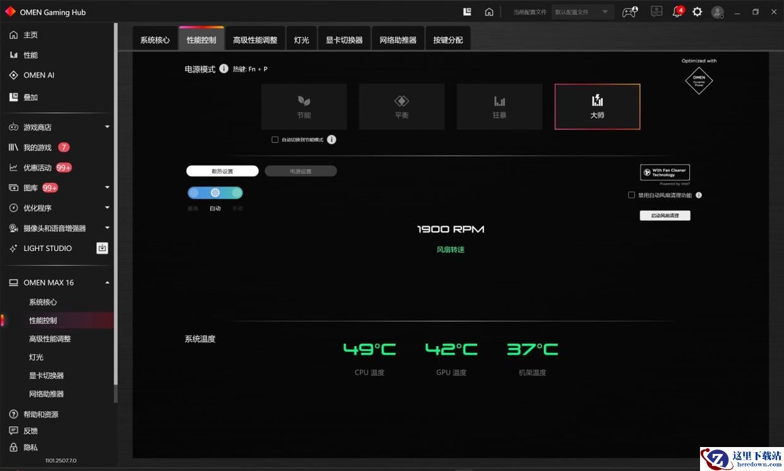This screenshot has width=784, height=471.
Task: Click the 自动 fan mode slider knob
Action: pos(215,193)
